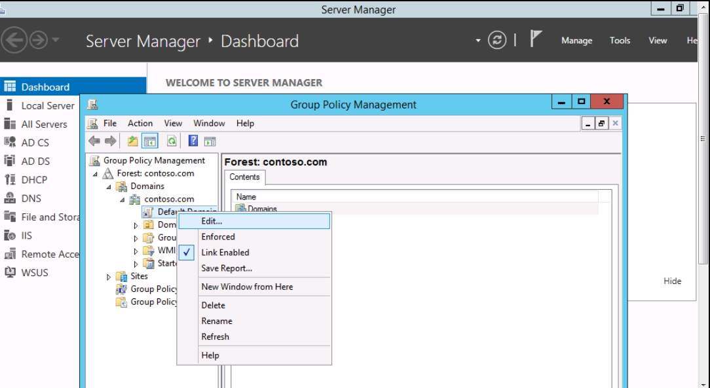The height and width of the screenshot is (388, 710).
Task: Expand the Group Policy Objects folder node
Action: click(136, 238)
